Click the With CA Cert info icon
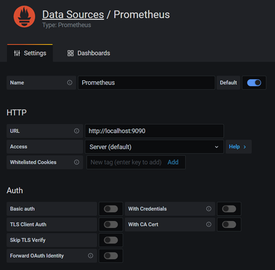The image size is (275, 270). click(208, 224)
